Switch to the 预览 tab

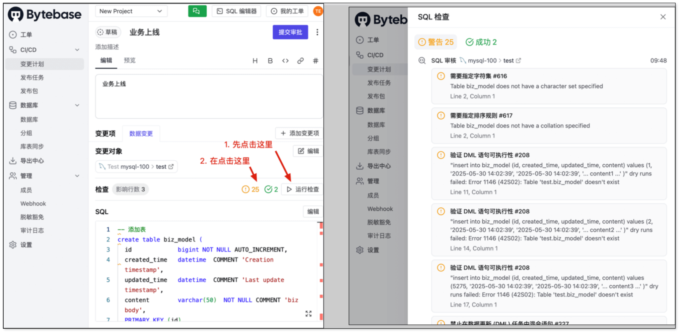point(130,60)
